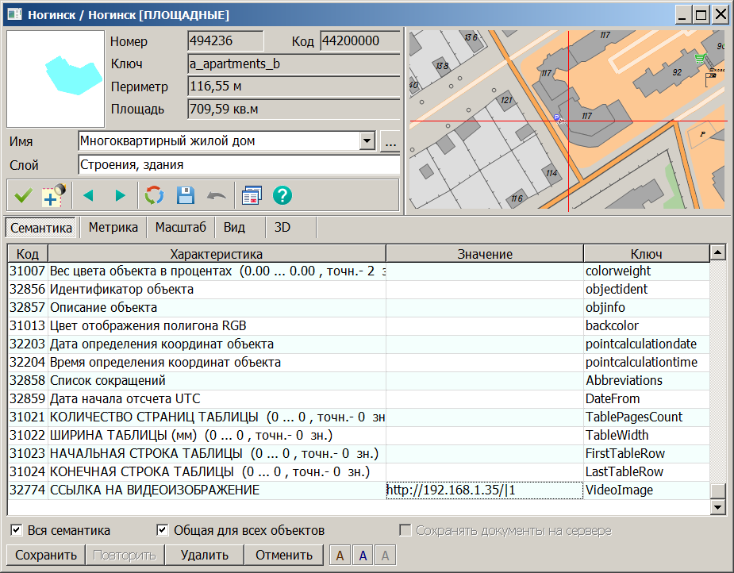Disable Общая для всех объектов
This screenshot has width=734, height=573.
click(163, 529)
